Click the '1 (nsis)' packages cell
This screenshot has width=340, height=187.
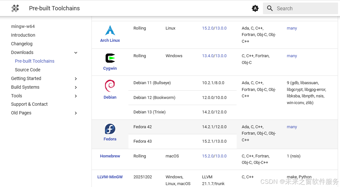click(x=293, y=156)
